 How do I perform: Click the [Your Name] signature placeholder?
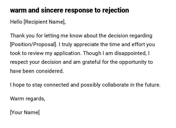click(x=25, y=112)
